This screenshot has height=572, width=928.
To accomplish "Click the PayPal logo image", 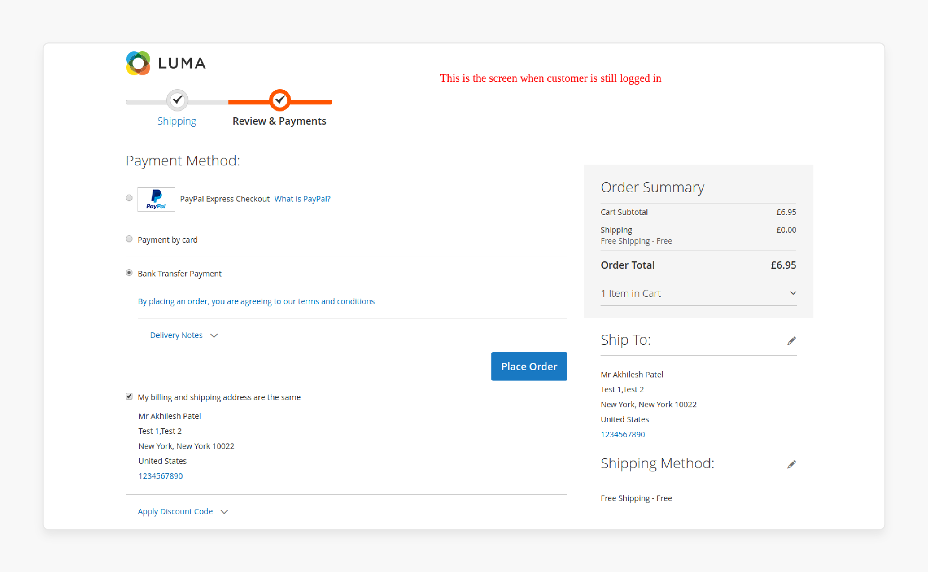I will 156,199.
